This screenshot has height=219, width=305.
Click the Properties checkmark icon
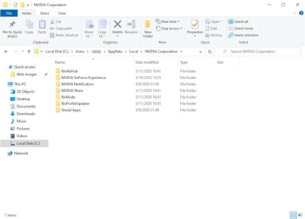tap(195, 24)
